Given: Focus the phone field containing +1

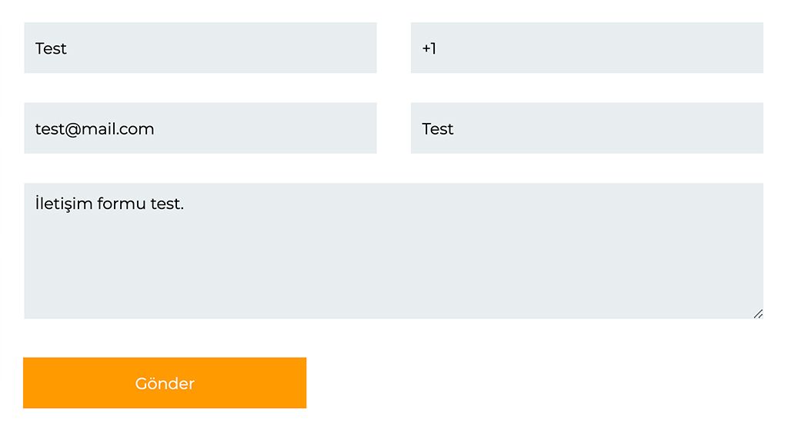Looking at the screenshot, I should click(586, 48).
